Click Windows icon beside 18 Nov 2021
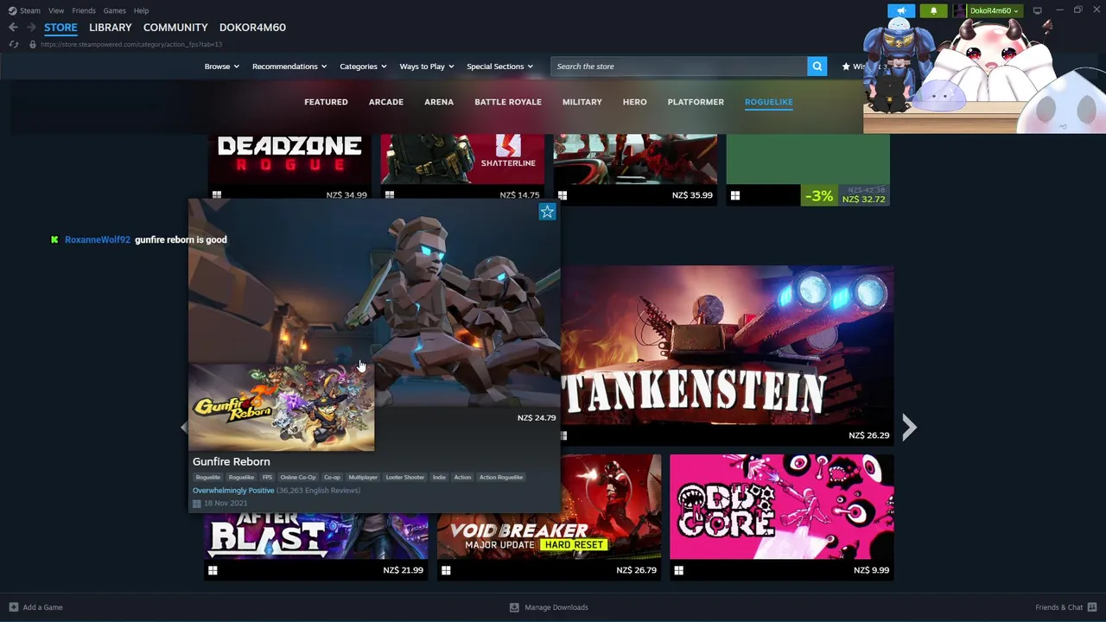The height and width of the screenshot is (622, 1106). pos(196,504)
